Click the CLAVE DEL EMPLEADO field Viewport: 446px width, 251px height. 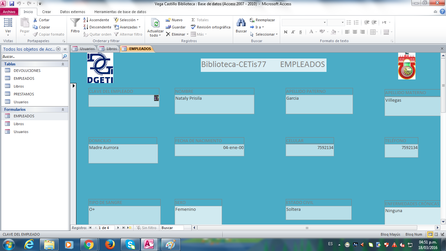[124, 101]
